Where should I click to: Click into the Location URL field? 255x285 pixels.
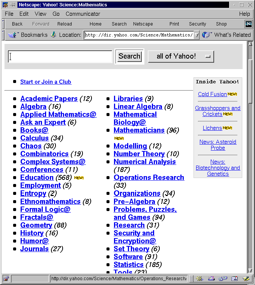[139, 35]
